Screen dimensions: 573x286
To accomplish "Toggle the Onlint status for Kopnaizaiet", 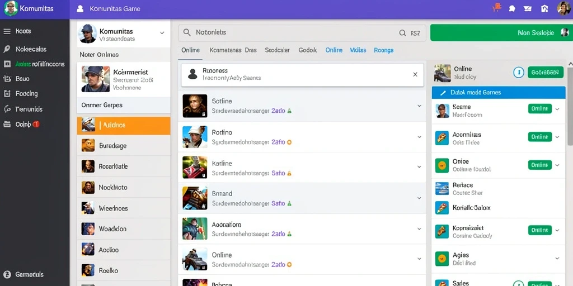I will (540, 230).
